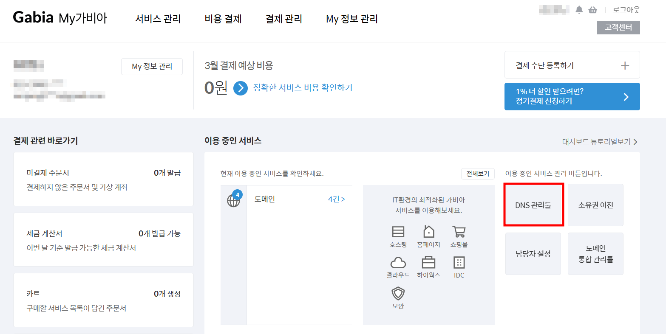
Task: Click the 클라우드 label
Action: (x=398, y=275)
